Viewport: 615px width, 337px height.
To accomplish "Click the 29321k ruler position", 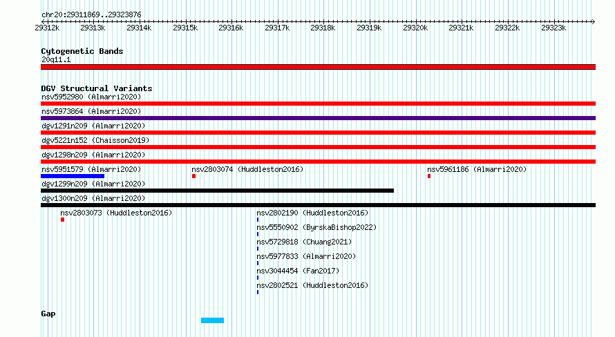I will (x=461, y=28).
